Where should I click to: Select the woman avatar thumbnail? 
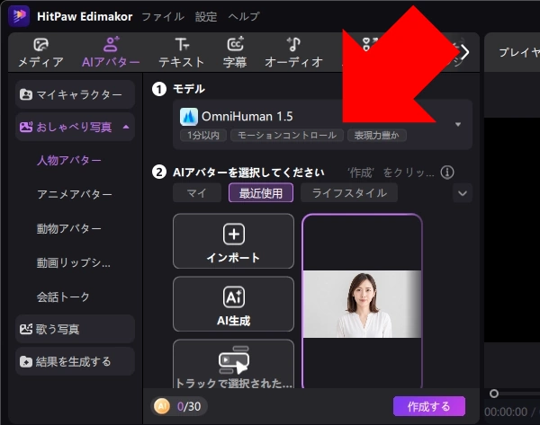(x=362, y=301)
